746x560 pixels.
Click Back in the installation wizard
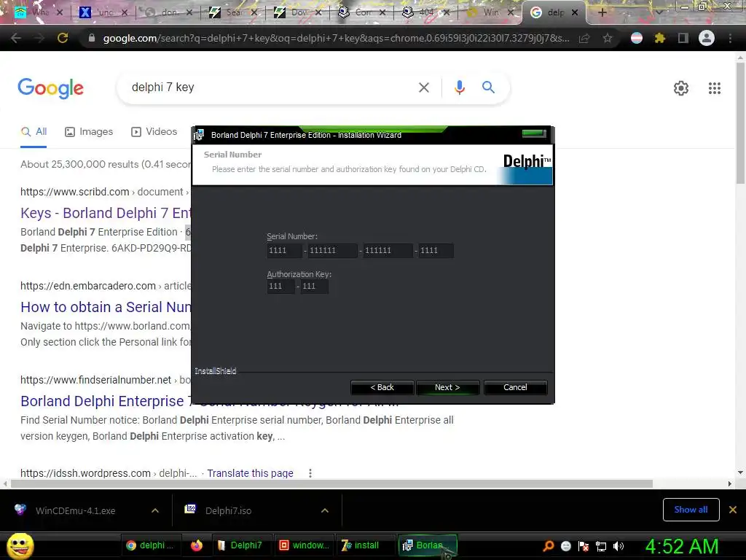click(x=382, y=388)
